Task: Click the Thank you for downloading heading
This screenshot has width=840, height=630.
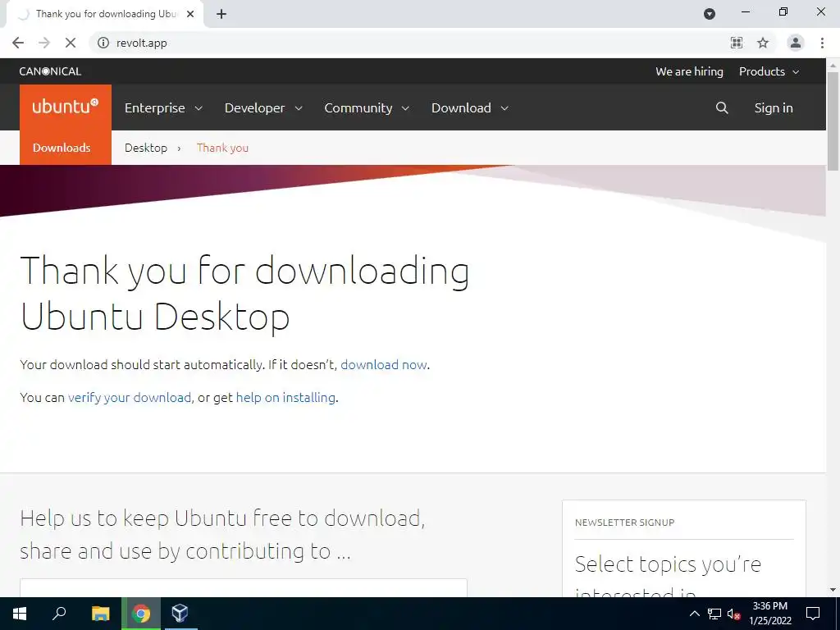Action: coord(244,294)
